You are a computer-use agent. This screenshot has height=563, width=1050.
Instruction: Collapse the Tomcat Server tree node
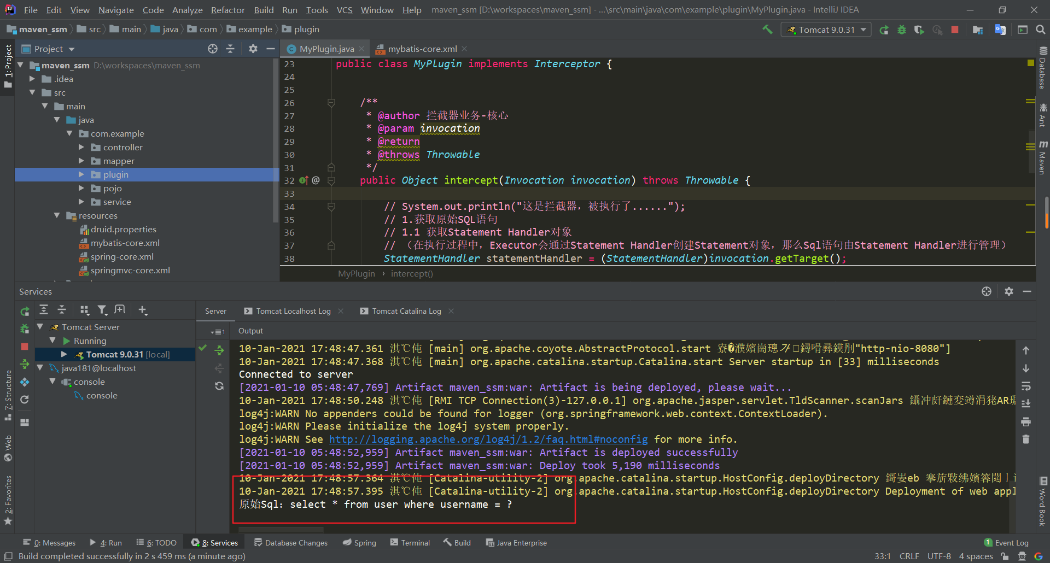point(40,327)
